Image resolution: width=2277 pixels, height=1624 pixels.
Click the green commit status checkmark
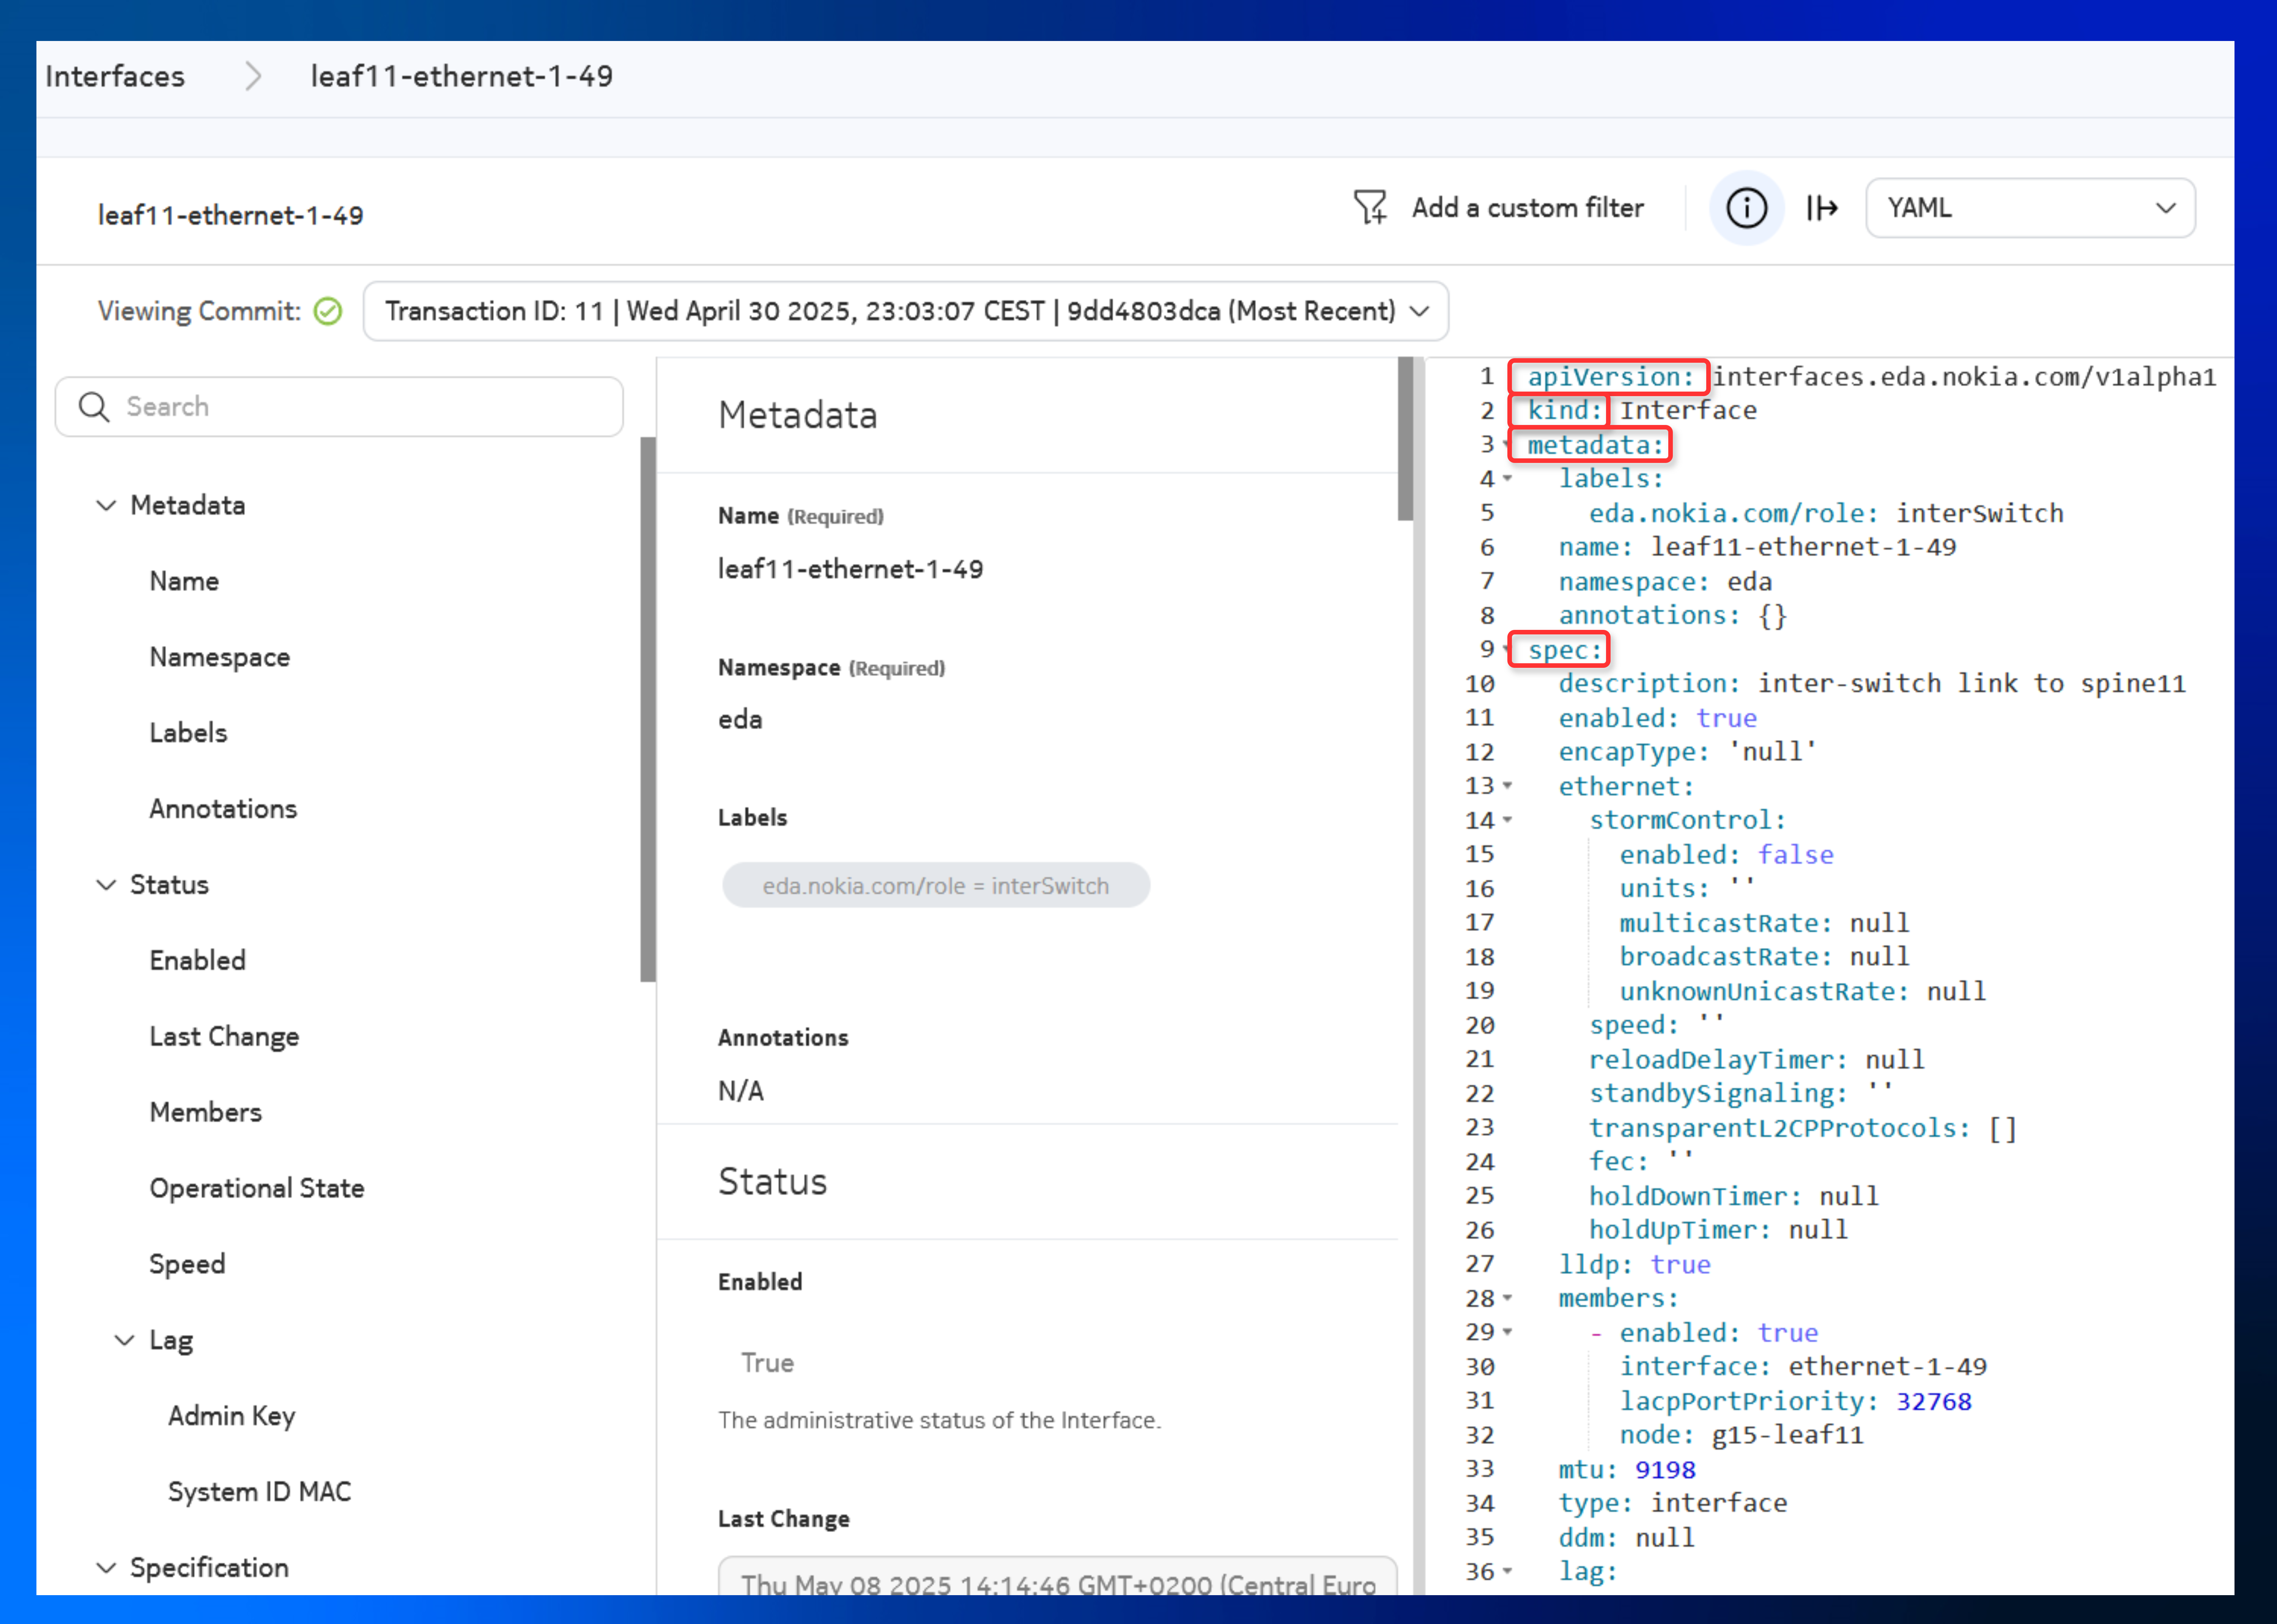coord(328,312)
